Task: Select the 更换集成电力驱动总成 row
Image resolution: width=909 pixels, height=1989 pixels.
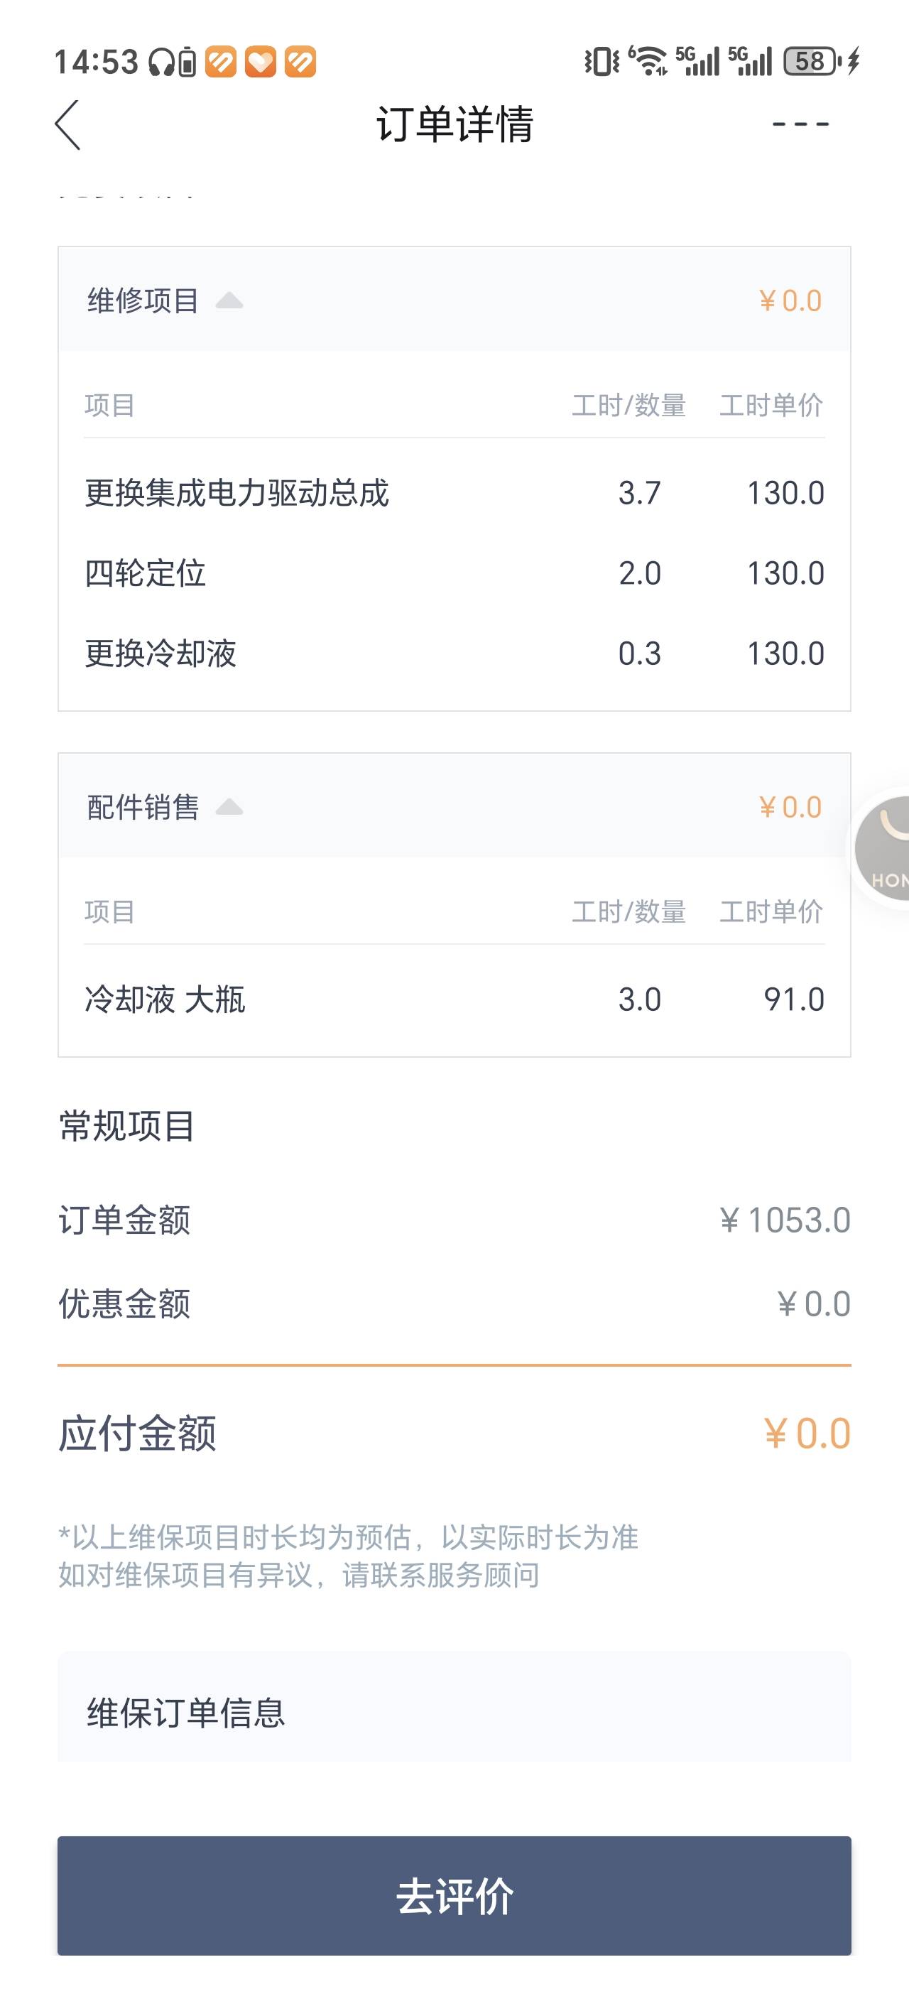Action: (x=454, y=492)
